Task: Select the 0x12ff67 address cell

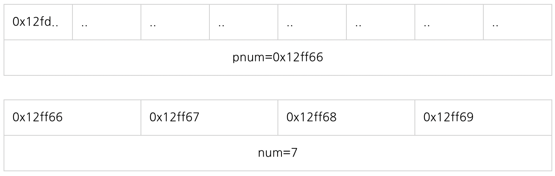Action: (209, 118)
